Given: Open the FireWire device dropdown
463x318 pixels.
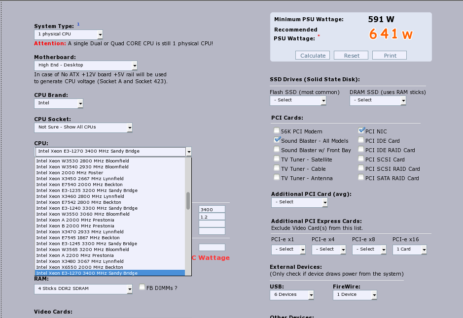Looking at the screenshot, I should tap(355, 295).
